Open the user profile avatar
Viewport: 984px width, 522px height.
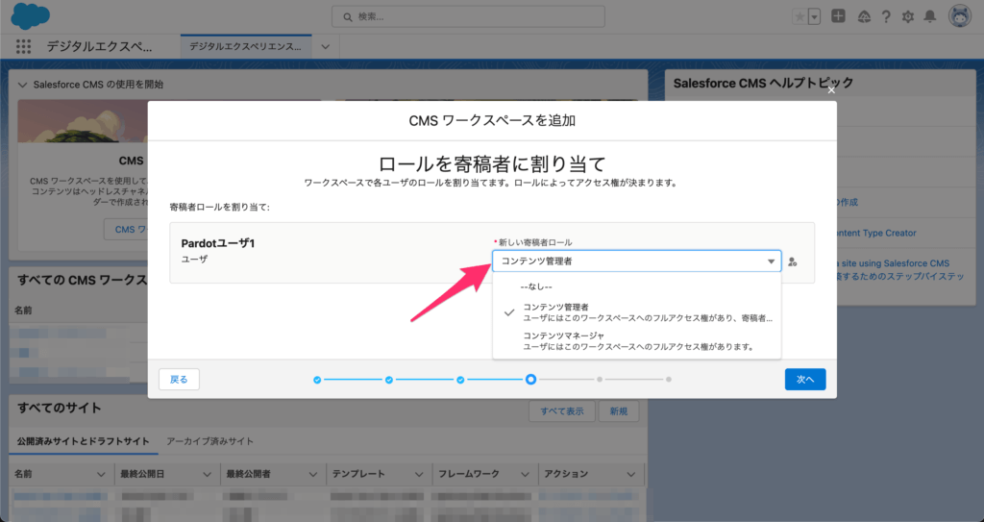pos(960,17)
